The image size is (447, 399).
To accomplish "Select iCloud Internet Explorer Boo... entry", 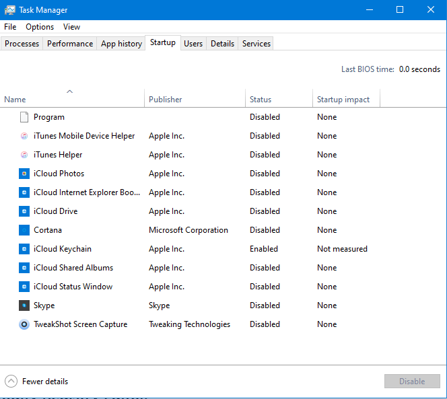I will [x=87, y=192].
